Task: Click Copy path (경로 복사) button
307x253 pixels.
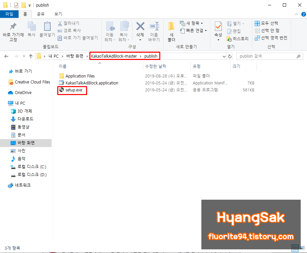Action: point(69,30)
